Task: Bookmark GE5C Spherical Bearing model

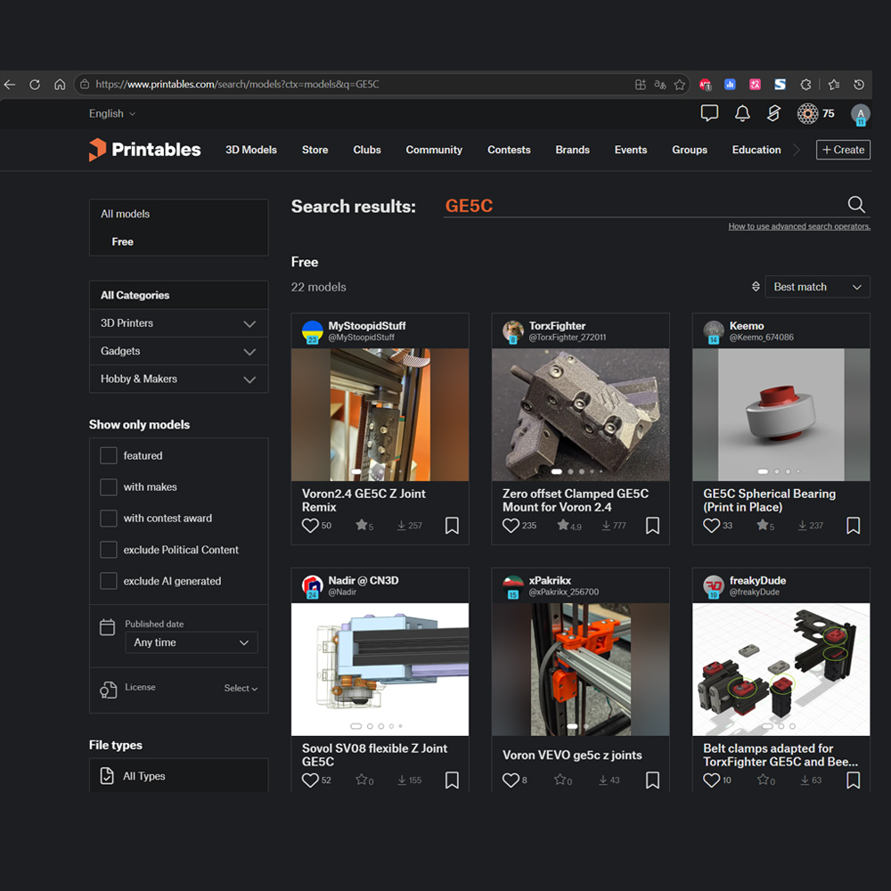Action: [853, 526]
